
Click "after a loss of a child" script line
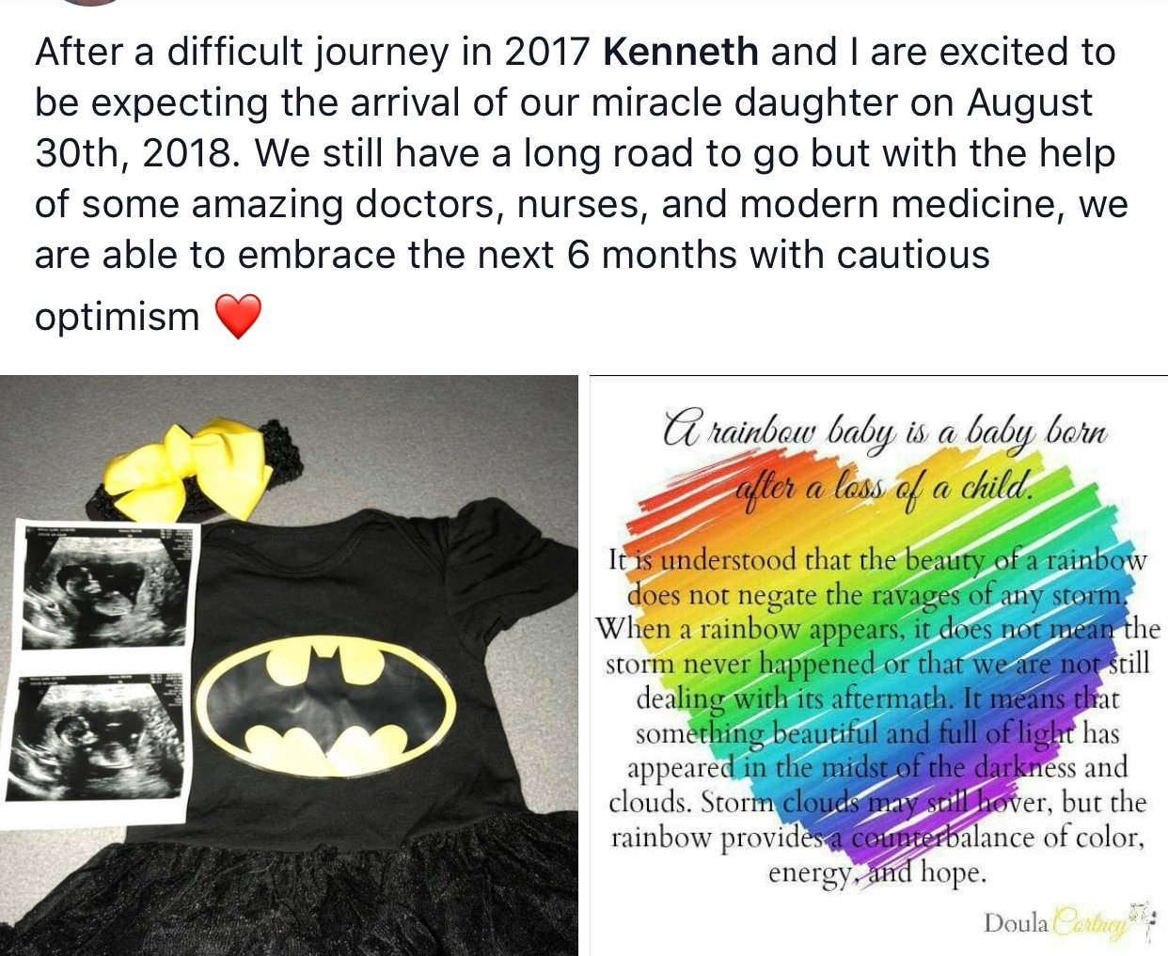pyautogui.click(x=884, y=486)
